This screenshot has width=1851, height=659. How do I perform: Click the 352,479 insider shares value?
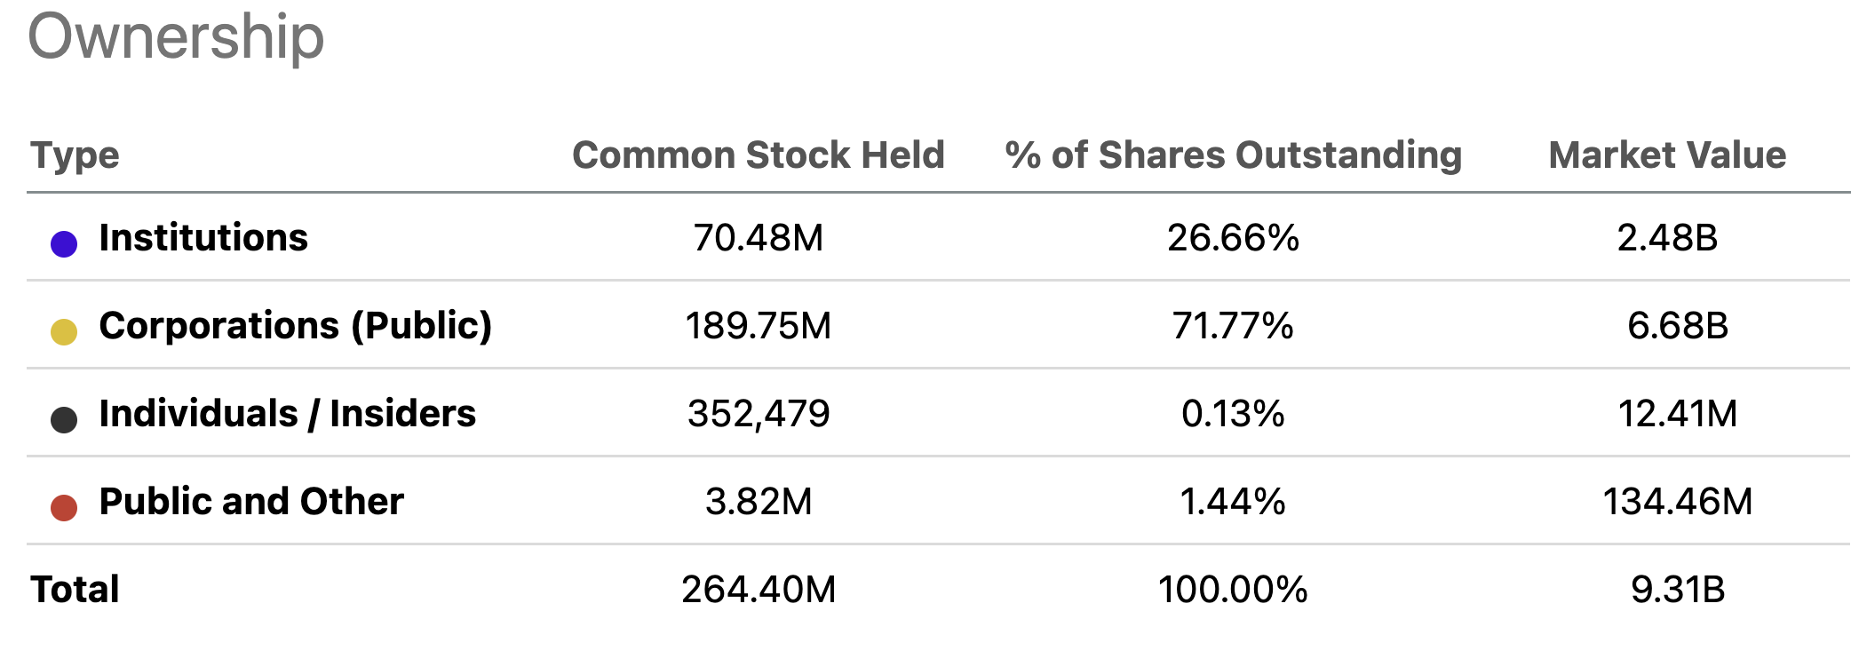[758, 414]
